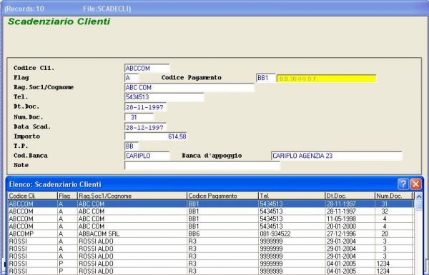The width and height of the screenshot is (429, 275).
Task: Click the 27-12-1996 date cell
Action: click(x=350, y=234)
